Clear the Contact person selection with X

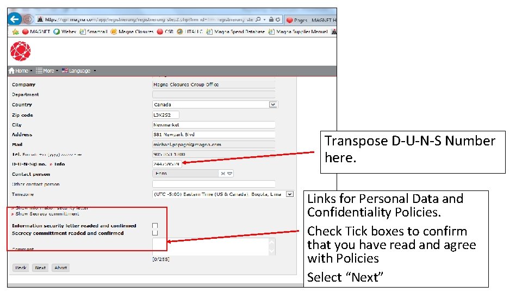(223, 174)
